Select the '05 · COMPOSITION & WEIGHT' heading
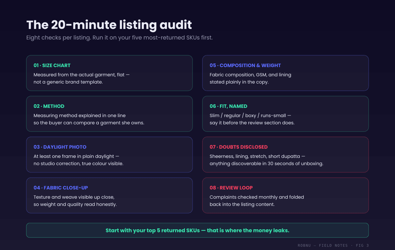The width and height of the screenshot is (395, 250). click(245, 65)
